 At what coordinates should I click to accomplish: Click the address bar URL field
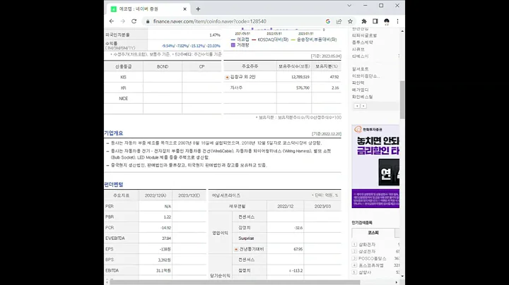[210, 21]
